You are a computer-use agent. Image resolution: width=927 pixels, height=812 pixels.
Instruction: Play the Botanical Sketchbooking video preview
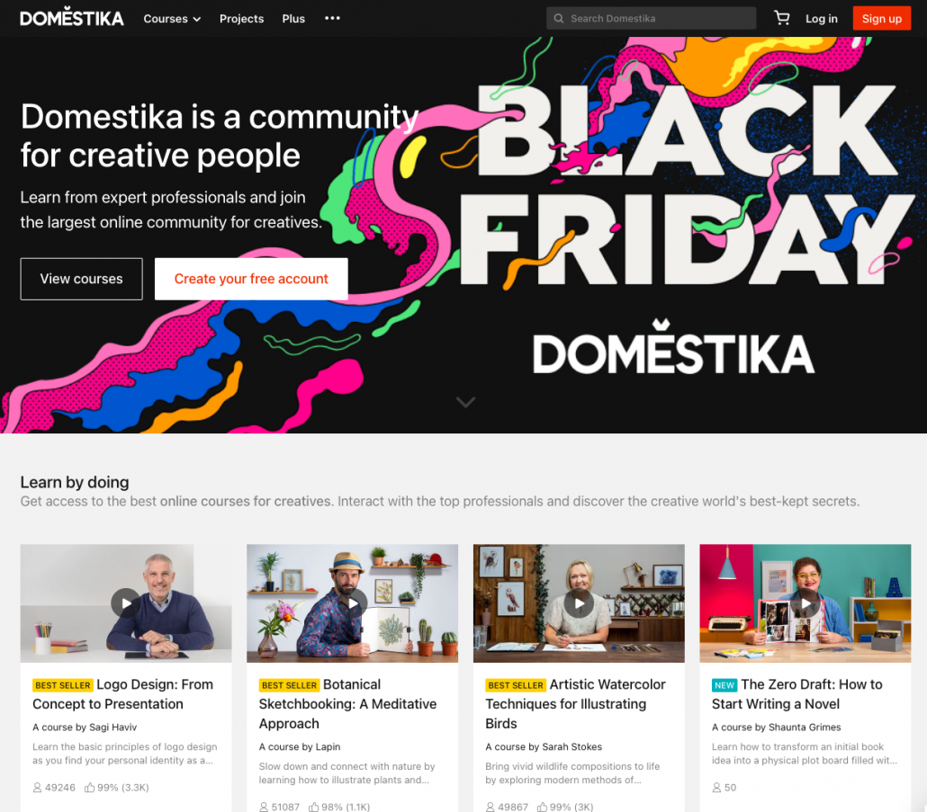[x=353, y=603]
